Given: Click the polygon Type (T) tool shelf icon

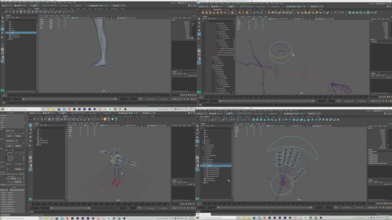Looking at the screenshot, I should (x=243, y=12).
